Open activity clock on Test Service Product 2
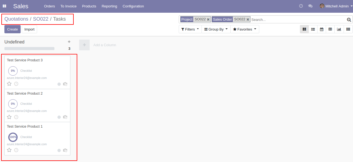 click(16, 117)
